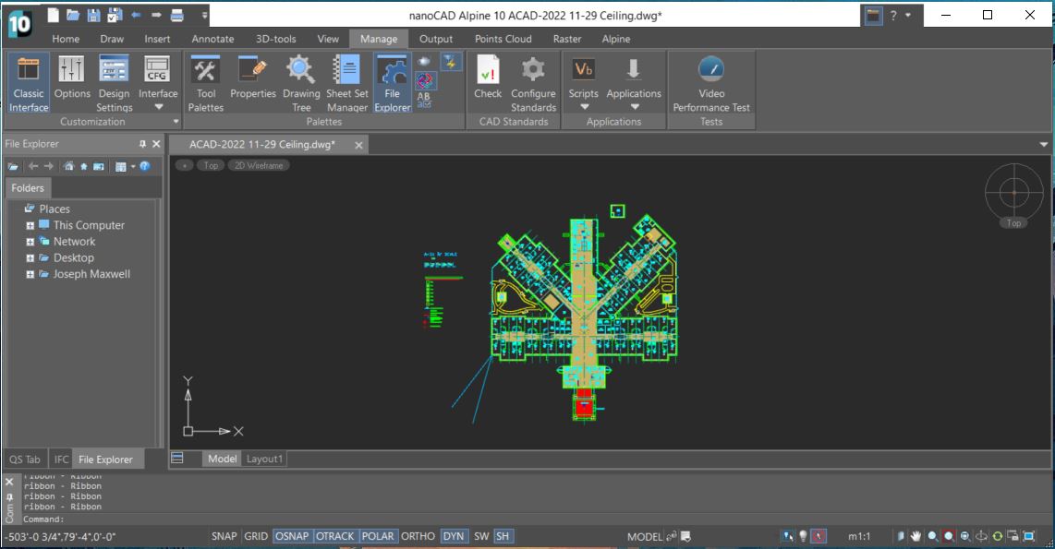Expand the This Computer tree node
Image resolution: width=1055 pixels, height=549 pixels.
(30, 225)
